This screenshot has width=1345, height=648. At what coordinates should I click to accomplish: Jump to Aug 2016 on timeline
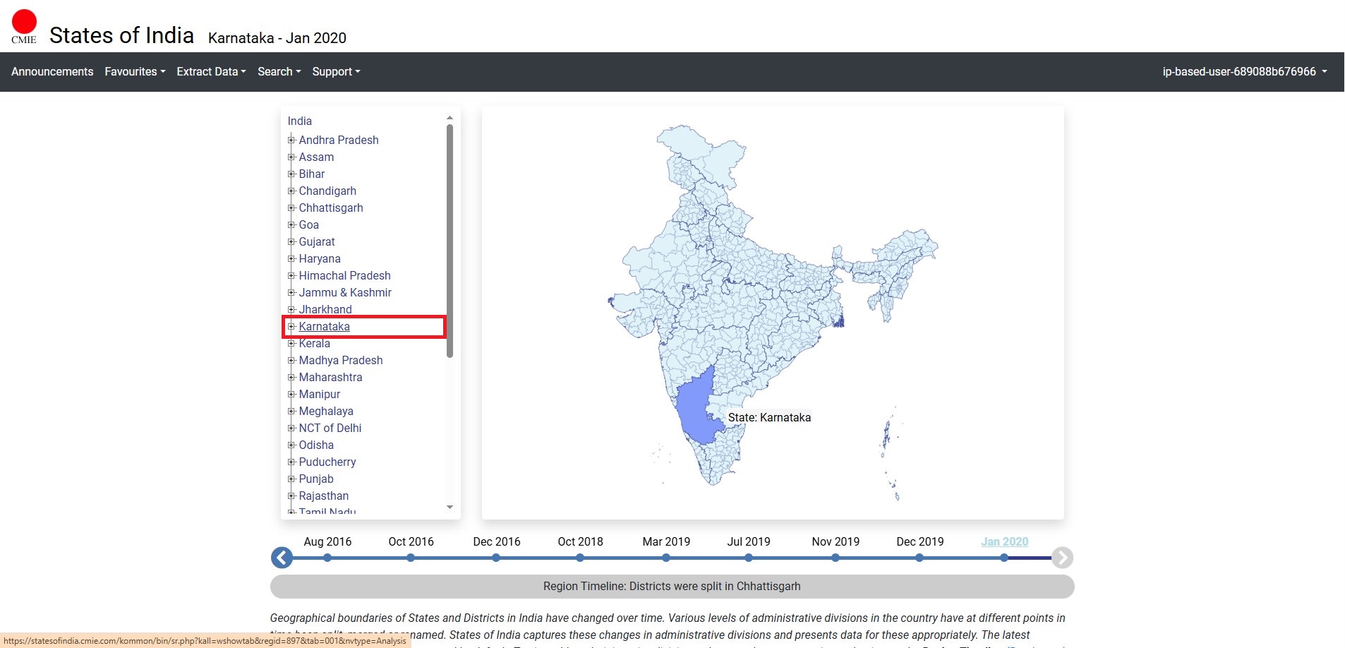pyautogui.click(x=327, y=557)
